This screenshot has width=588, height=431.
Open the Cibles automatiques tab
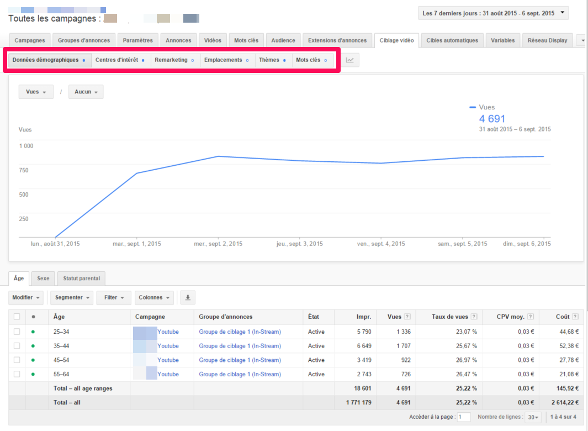pos(452,40)
